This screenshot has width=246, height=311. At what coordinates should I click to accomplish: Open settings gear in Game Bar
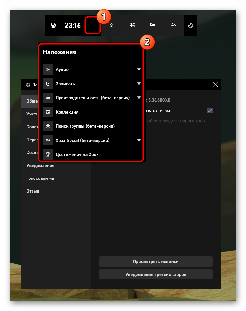pos(190,25)
